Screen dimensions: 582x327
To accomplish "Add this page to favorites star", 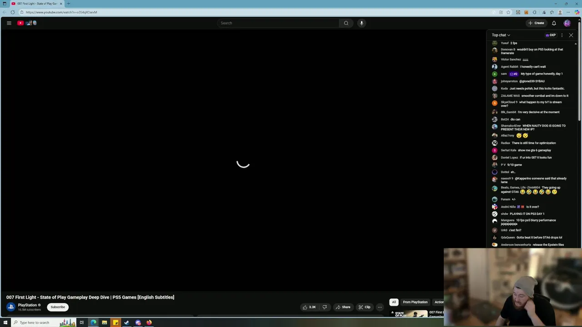I will (508, 12).
